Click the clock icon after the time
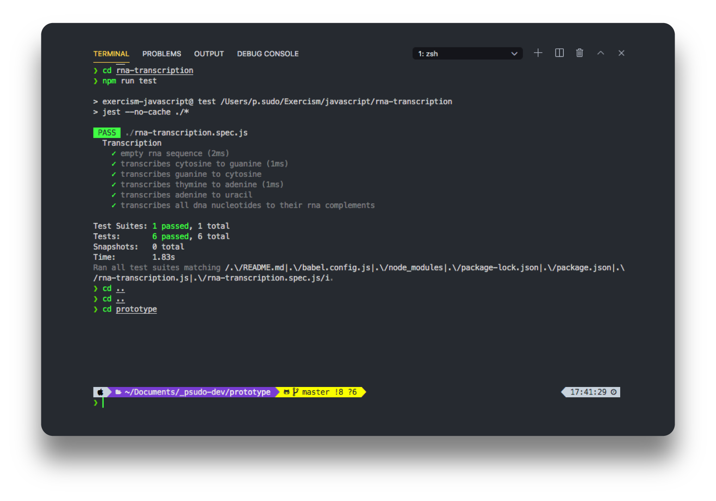This screenshot has width=716, height=501. coord(613,392)
